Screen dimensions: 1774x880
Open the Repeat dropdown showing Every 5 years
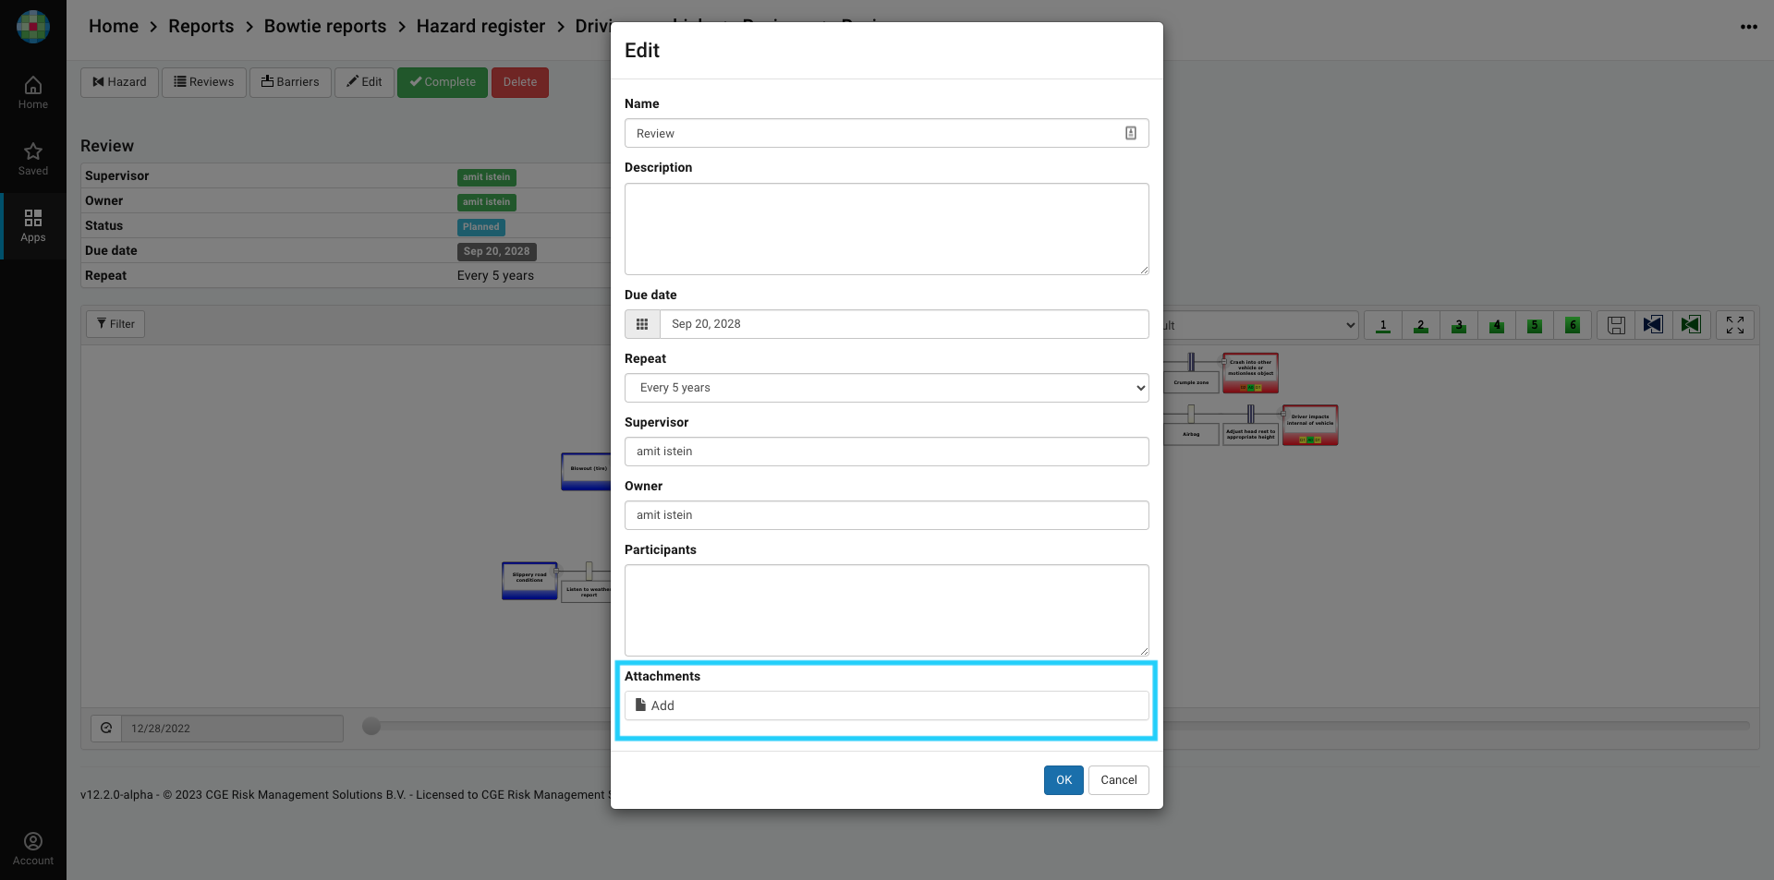click(x=886, y=388)
